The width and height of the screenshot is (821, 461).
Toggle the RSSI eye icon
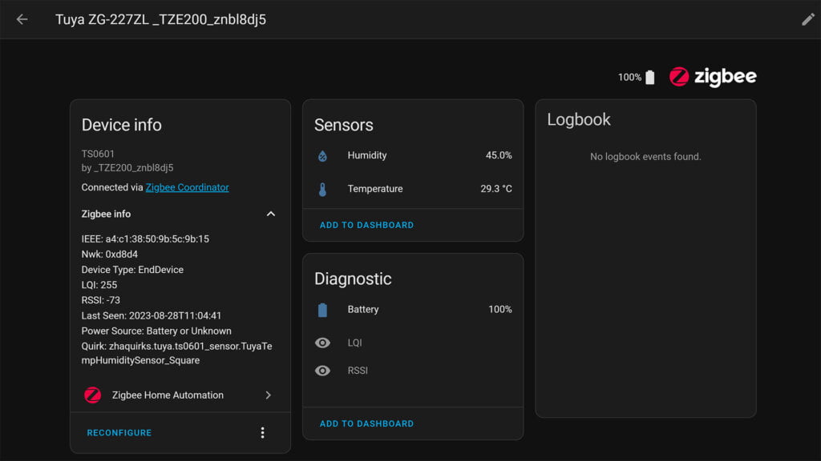(322, 371)
